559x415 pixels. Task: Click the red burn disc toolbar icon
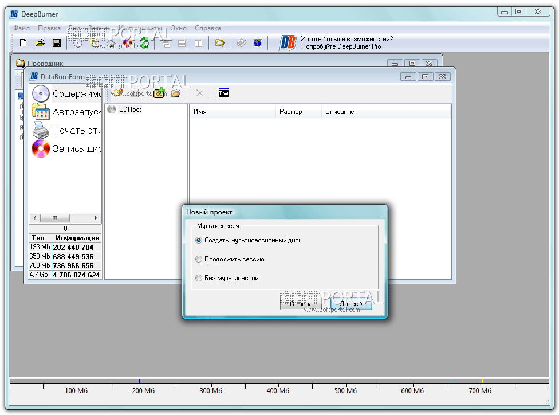pos(128,43)
